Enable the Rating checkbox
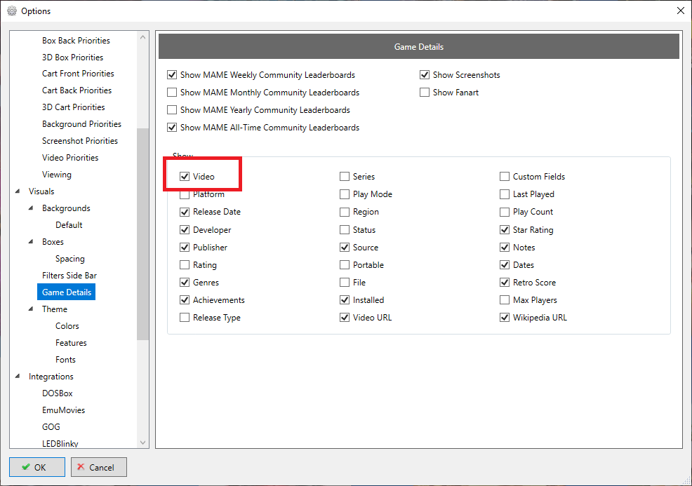The width and height of the screenshot is (692, 486). coord(185,265)
